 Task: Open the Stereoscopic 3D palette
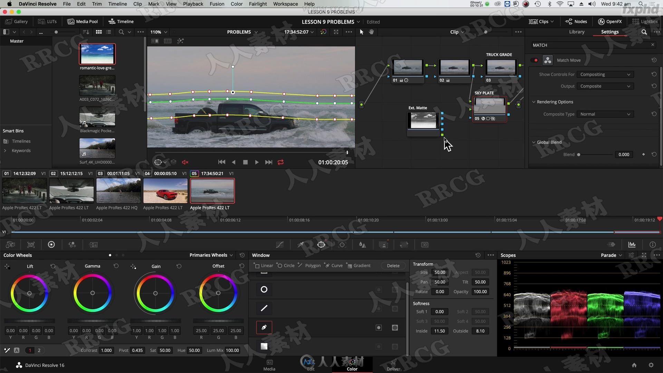tap(425, 245)
